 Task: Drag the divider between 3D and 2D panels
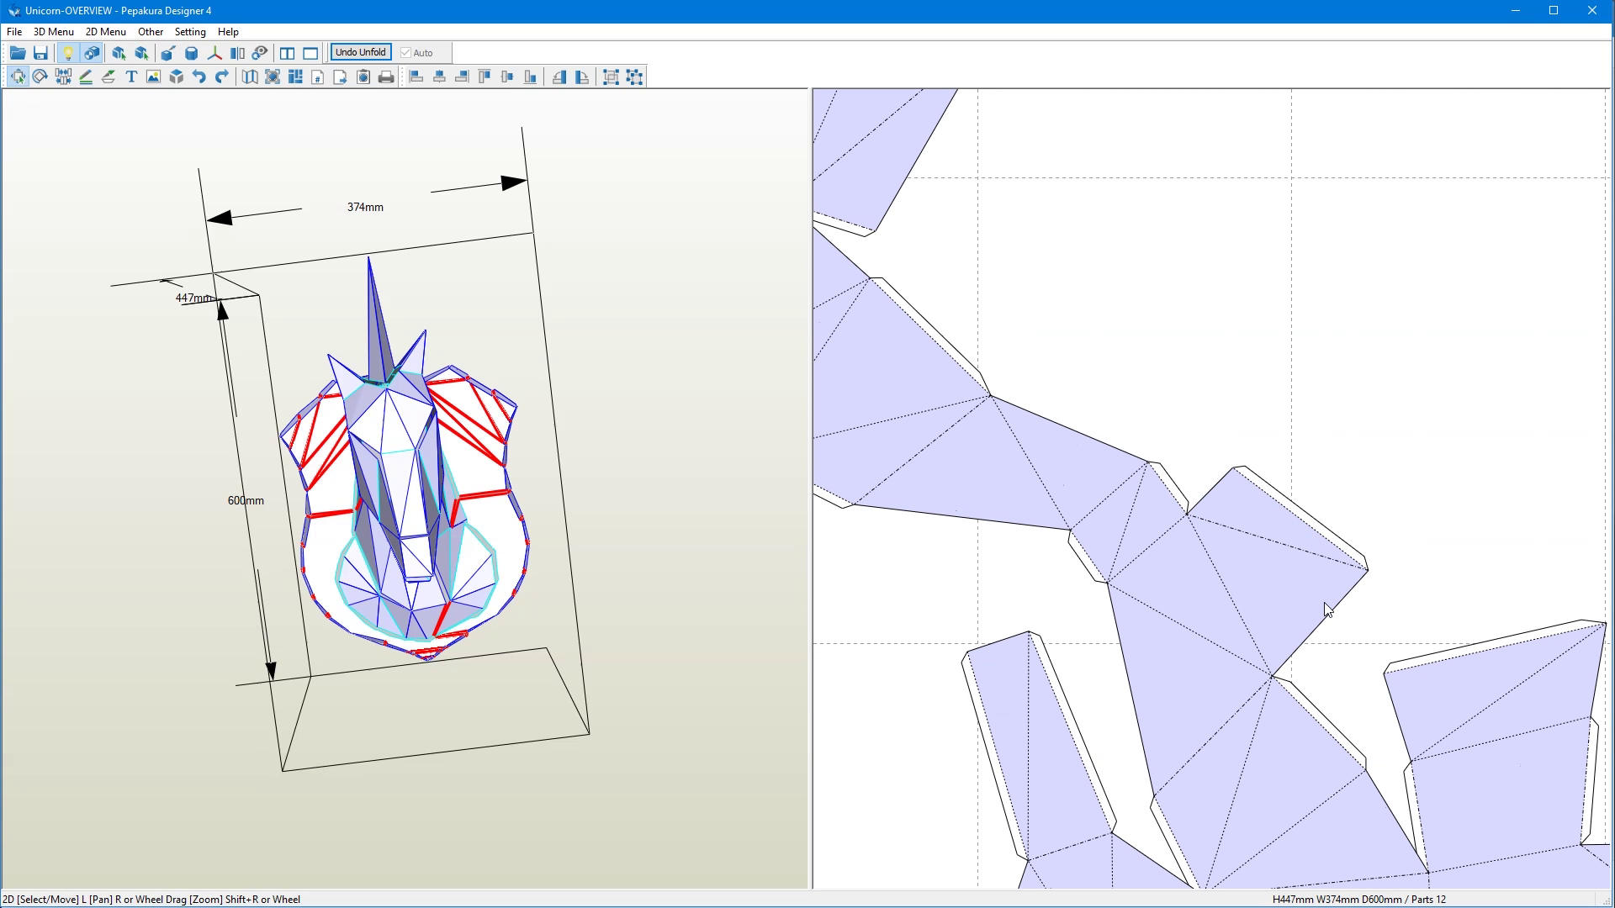tap(812, 488)
